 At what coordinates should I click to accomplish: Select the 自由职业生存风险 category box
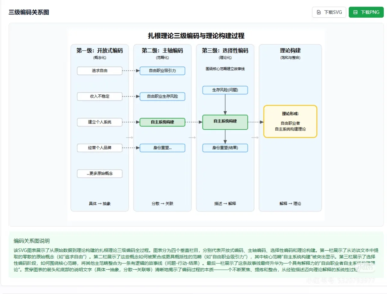(x=162, y=96)
